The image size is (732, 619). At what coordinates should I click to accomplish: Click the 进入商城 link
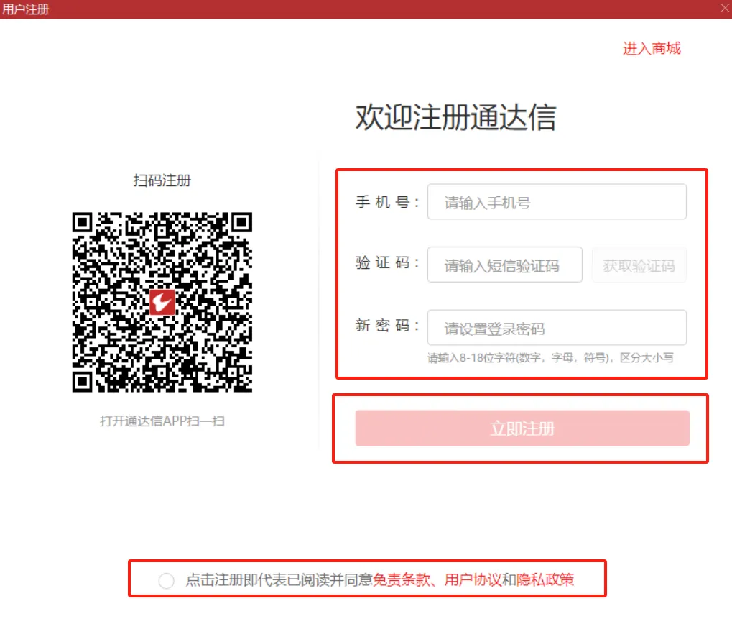pos(652,48)
